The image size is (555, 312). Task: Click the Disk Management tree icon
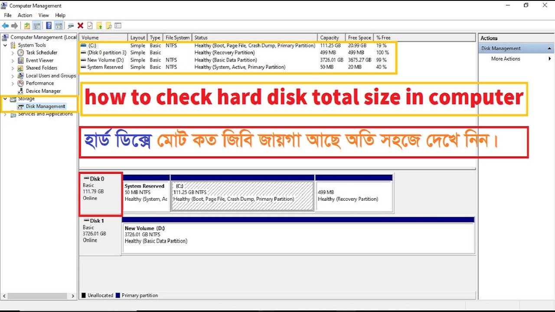point(21,107)
